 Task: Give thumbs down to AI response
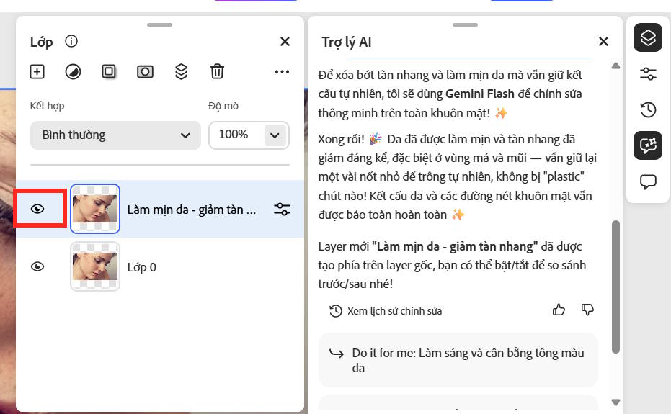[x=587, y=310]
